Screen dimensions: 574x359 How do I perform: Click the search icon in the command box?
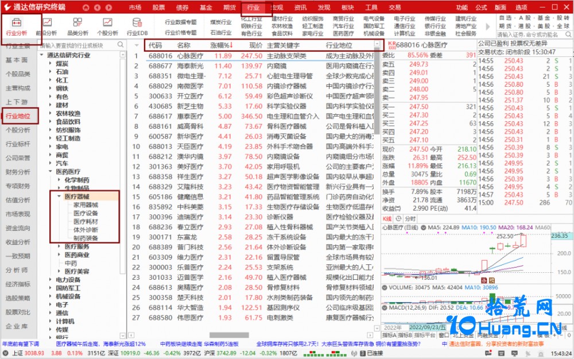(568, 34)
